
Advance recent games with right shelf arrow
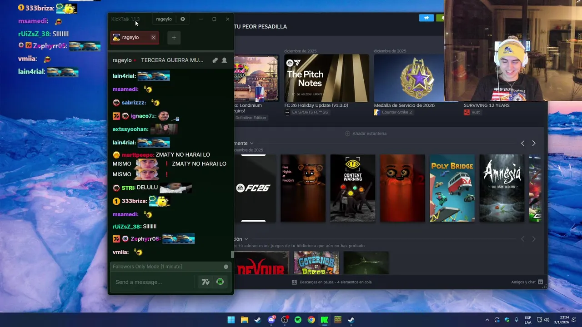pyautogui.click(x=534, y=144)
